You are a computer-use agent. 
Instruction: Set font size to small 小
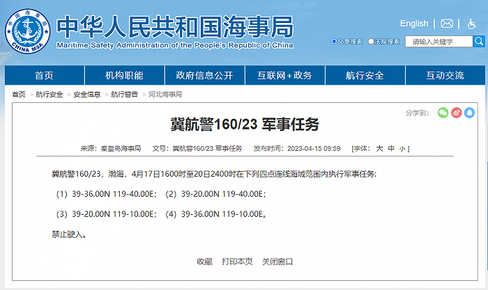(402, 149)
